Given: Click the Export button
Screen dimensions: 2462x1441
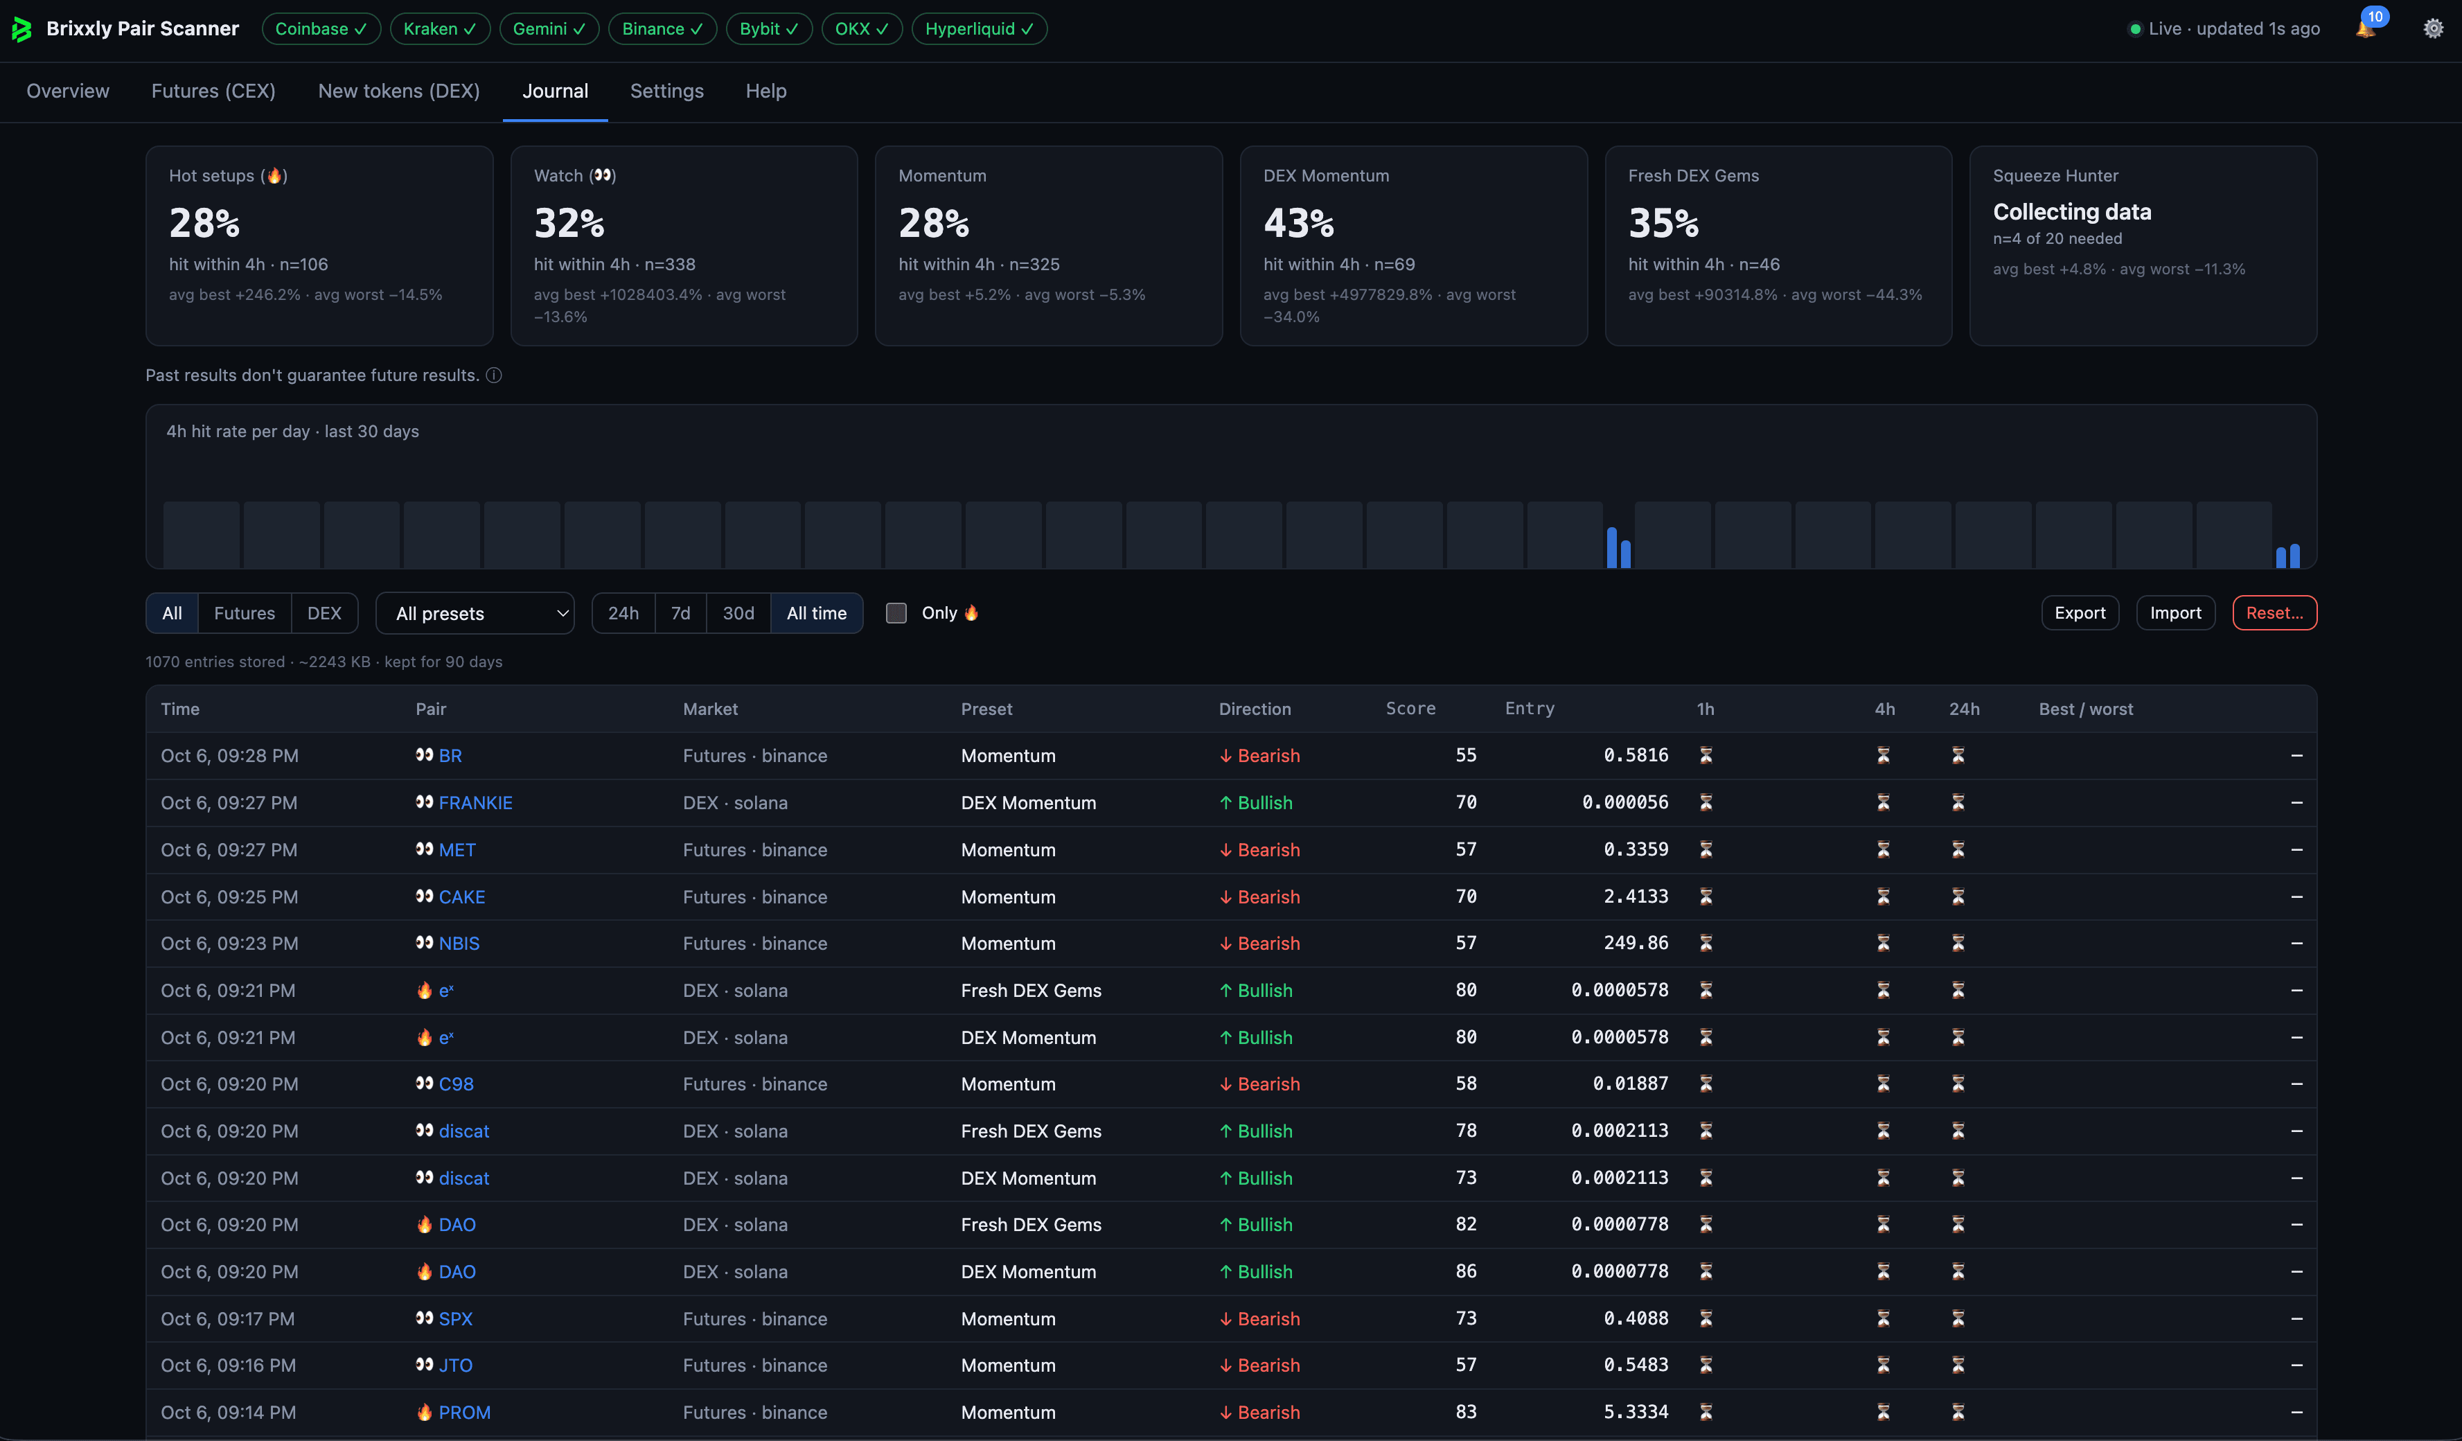Looking at the screenshot, I should coord(2080,612).
